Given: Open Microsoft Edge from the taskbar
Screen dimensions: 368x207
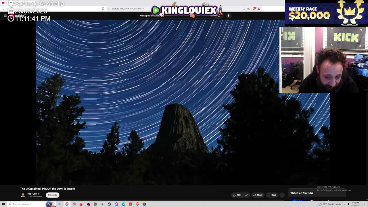Looking at the screenshot, I should point(123,204).
